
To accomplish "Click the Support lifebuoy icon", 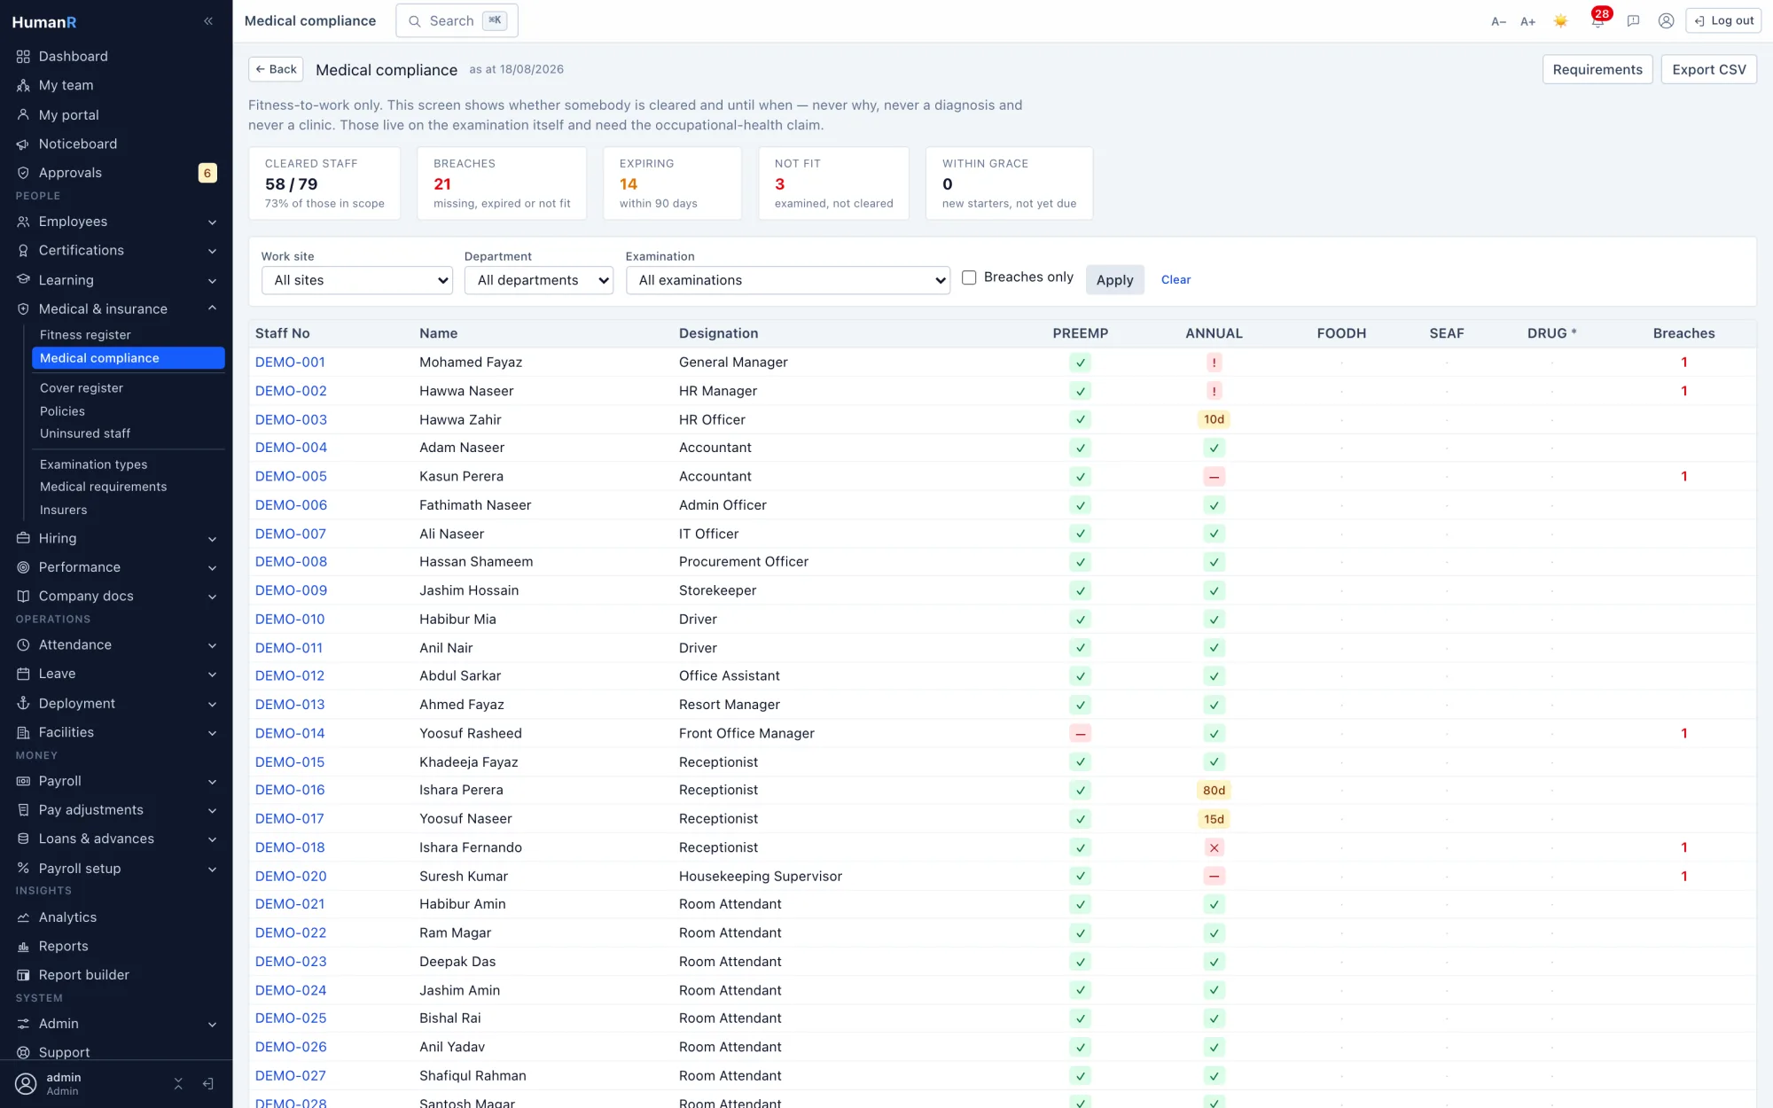I will point(23,1052).
